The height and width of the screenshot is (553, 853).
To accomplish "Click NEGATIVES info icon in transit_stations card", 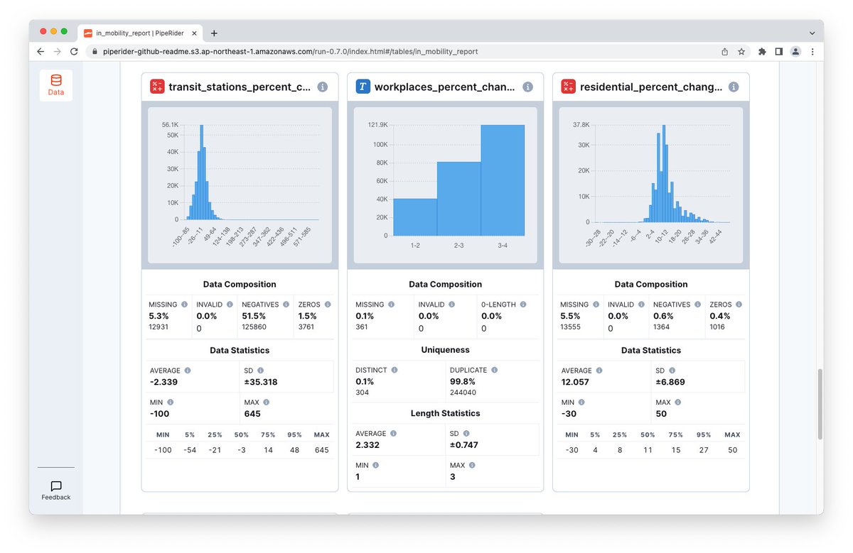I will [x=285, y=305].
